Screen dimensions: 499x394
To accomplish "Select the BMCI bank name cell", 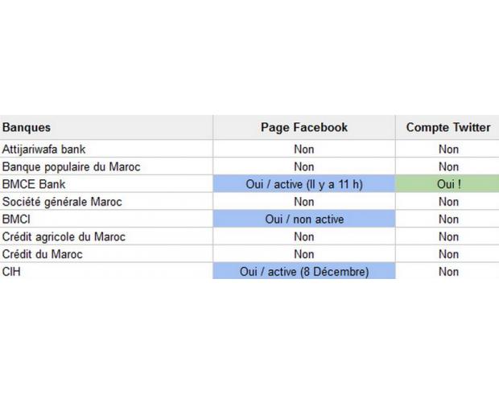I will click(17, 220).
